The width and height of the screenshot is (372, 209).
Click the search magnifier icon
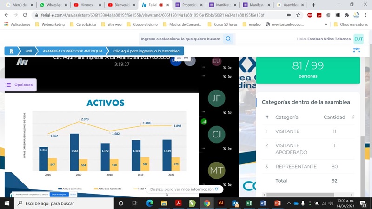click(228, 39)
